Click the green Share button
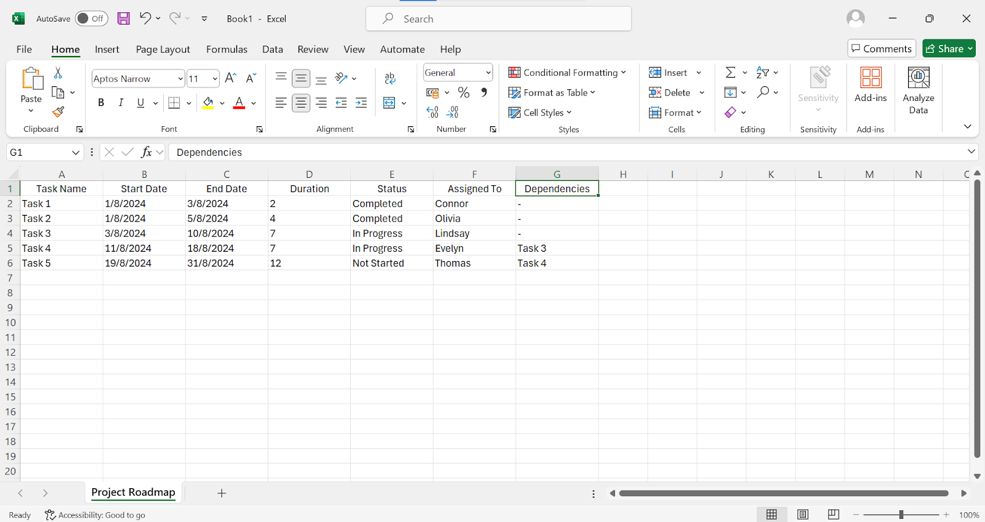The width and height of the screenshot is (985, 522). (x=949, y=49)
